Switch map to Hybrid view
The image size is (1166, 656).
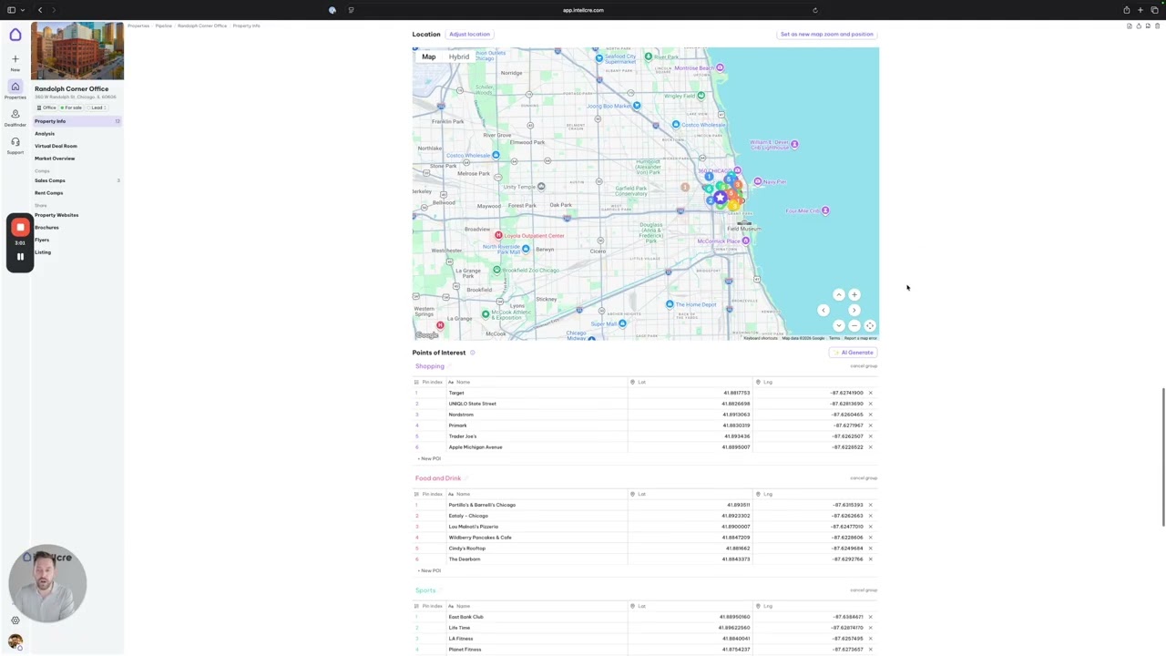click(459, 56)
